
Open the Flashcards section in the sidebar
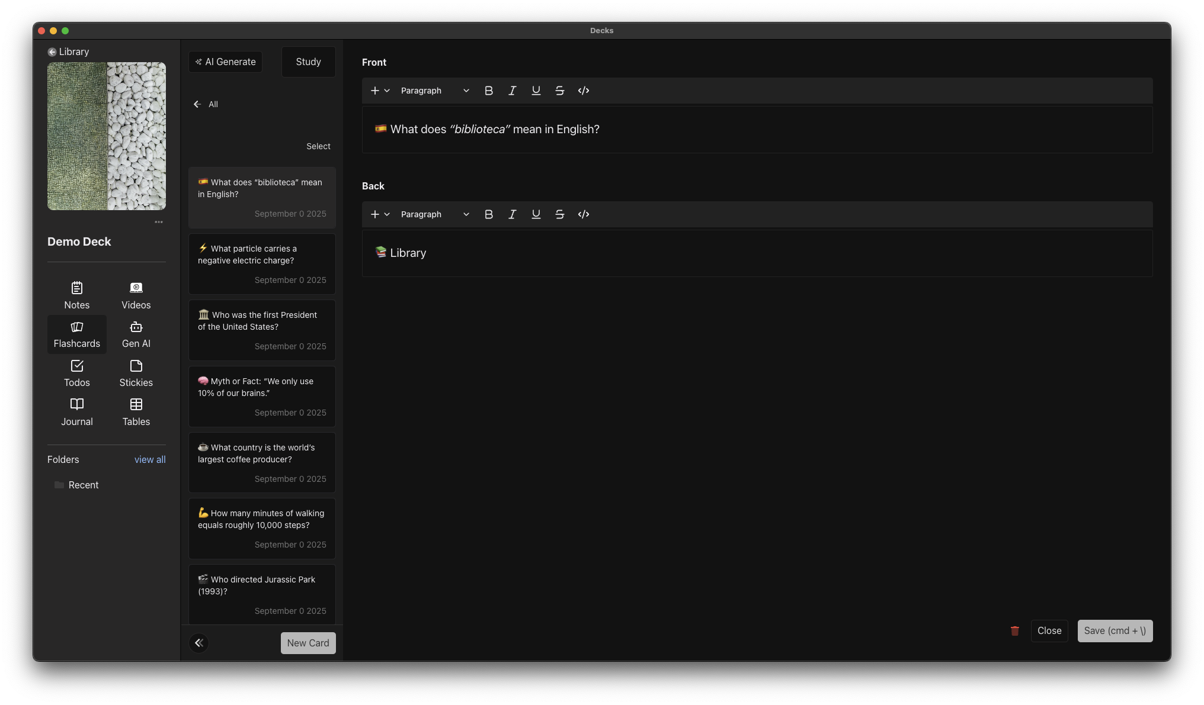(76, 334)
